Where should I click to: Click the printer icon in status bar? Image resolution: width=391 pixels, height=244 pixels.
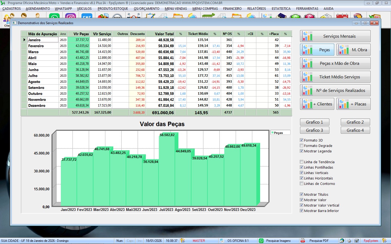click(x=349, y=241)
